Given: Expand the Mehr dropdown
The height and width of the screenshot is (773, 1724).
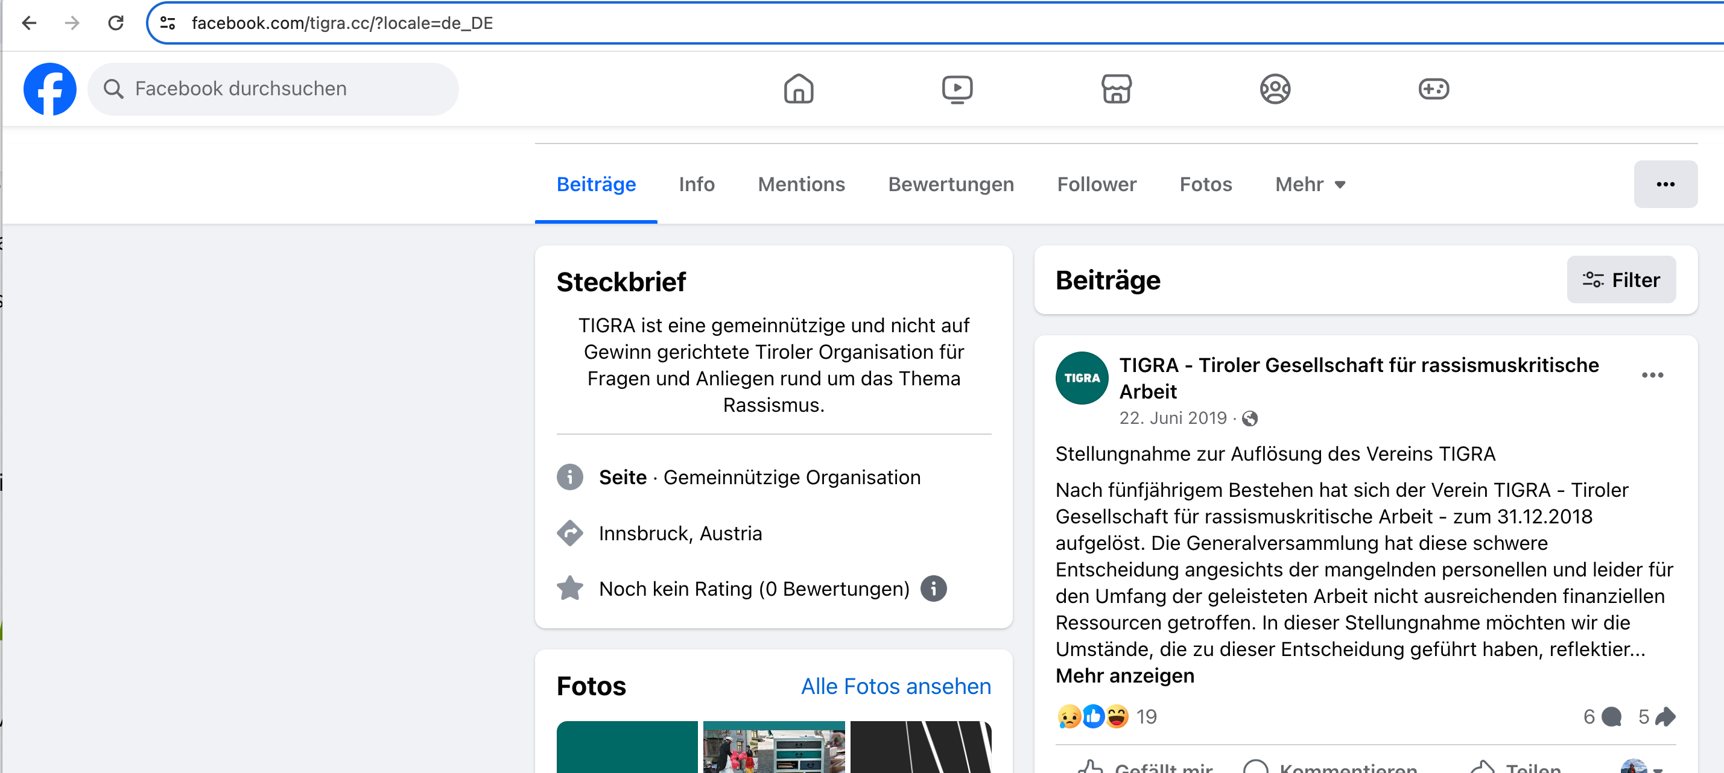Looking at the screenshot, I should tap(1310, 185).
